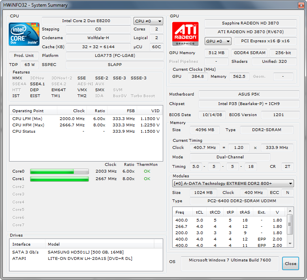Viewport: 307px width, 280px height.
Task: Click the PCI Express x16 @ x16 field
Action: click(x=265, y=41)
